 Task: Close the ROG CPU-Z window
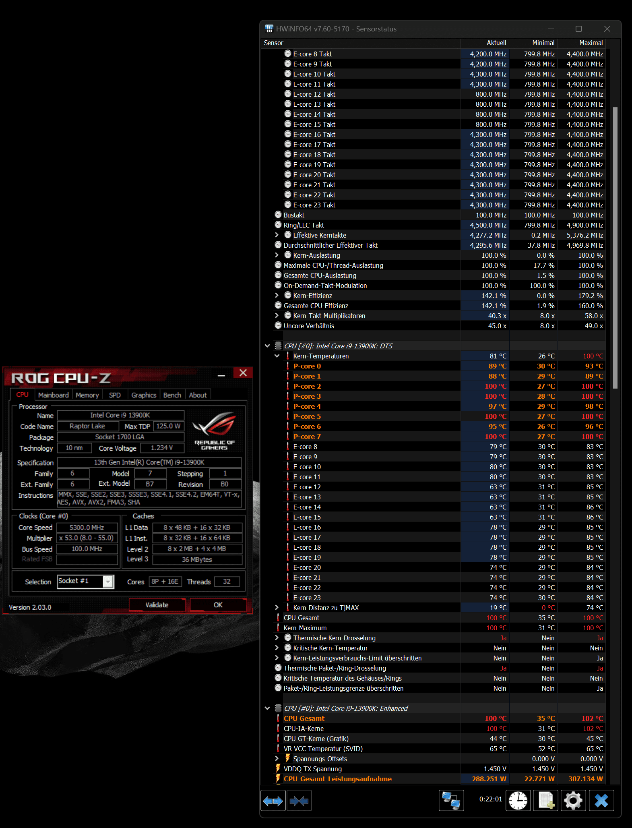click(x=243, y=373)
